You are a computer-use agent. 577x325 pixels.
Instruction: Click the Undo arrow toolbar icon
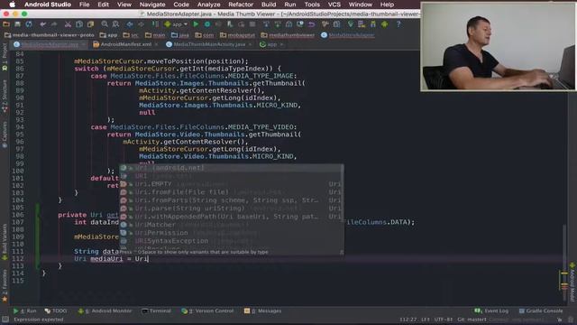[x=43, y=24]
